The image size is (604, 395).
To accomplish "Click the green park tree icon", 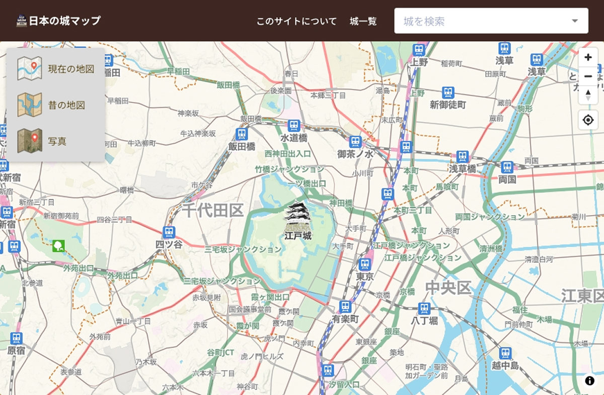I will point(58,246).
